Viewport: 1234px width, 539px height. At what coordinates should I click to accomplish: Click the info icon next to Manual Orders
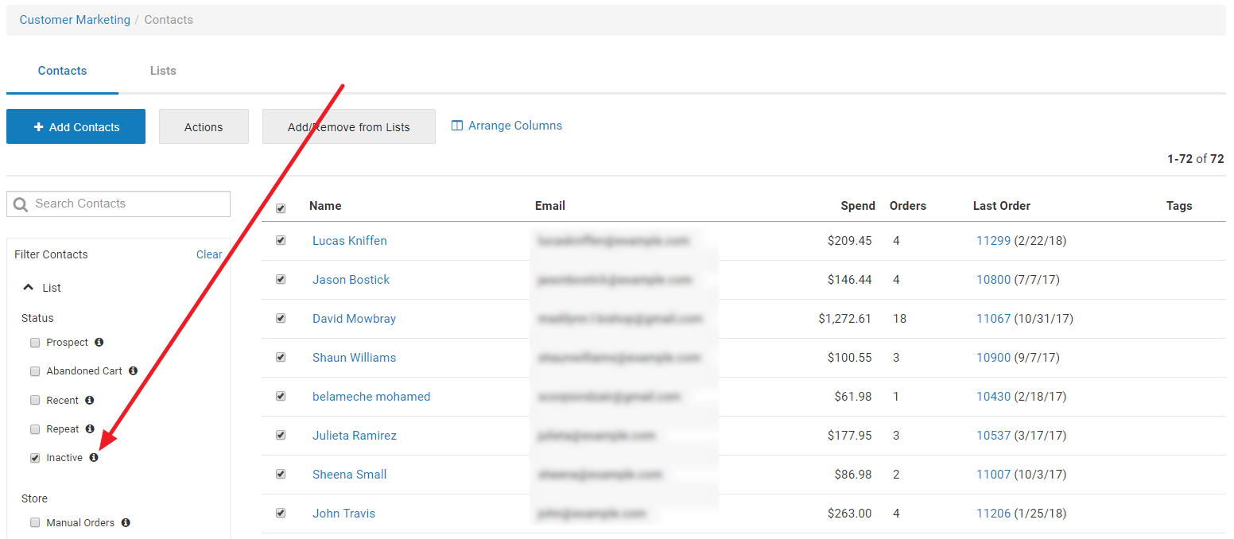click(x=126, y=522)
